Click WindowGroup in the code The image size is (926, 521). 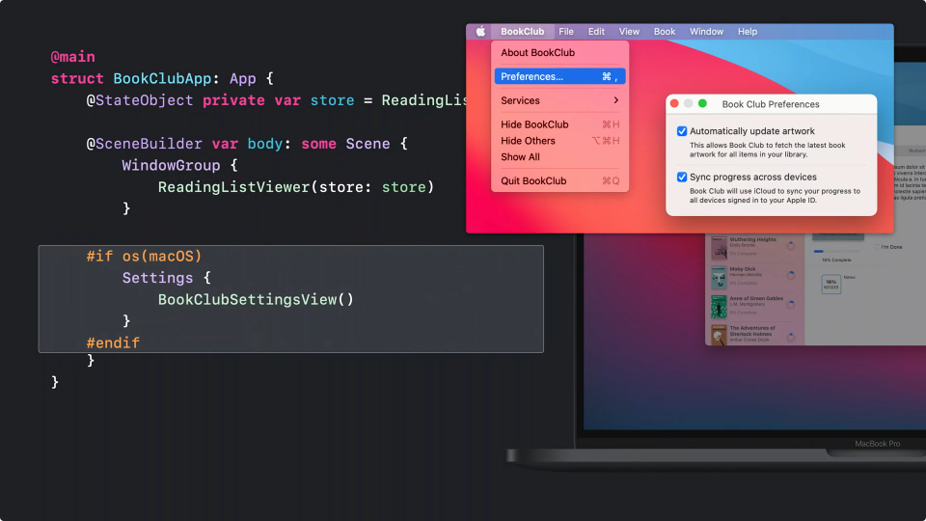coord(172,165)
